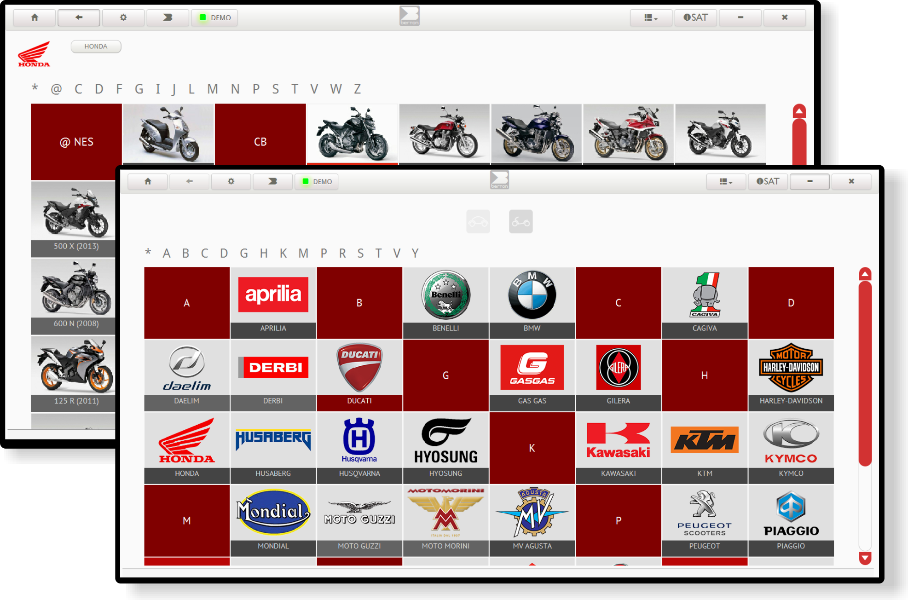This screenshot has width=908, height=600.
Task: Open settings gear in the back Honda window
Action: tap(123, 17)
